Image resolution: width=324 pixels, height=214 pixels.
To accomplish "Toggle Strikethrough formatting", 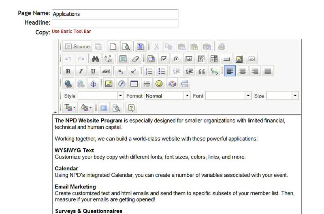I will (x=106, y=71).
